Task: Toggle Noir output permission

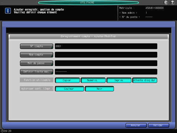Action: click(99, 89)
